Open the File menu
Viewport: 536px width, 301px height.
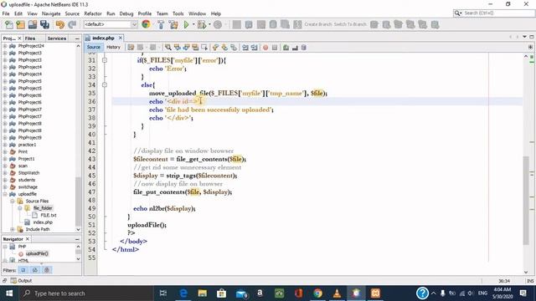pyautogui.click(x=6, y=13)
